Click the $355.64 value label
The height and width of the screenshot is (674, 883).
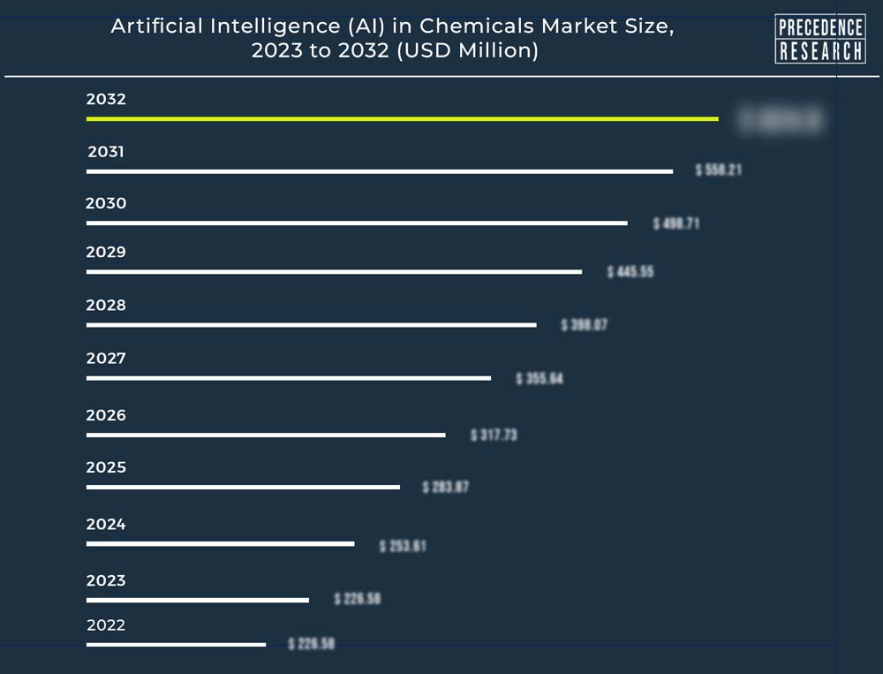[x=540, y=379]
